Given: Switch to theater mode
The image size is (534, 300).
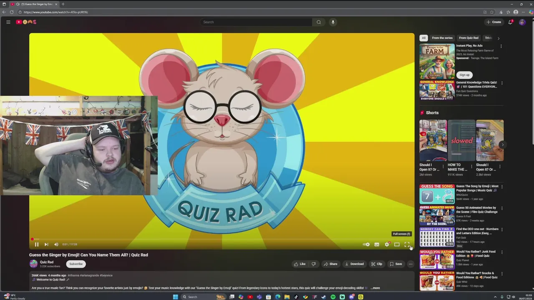Looking at the screenshot, I should (397, 245).
